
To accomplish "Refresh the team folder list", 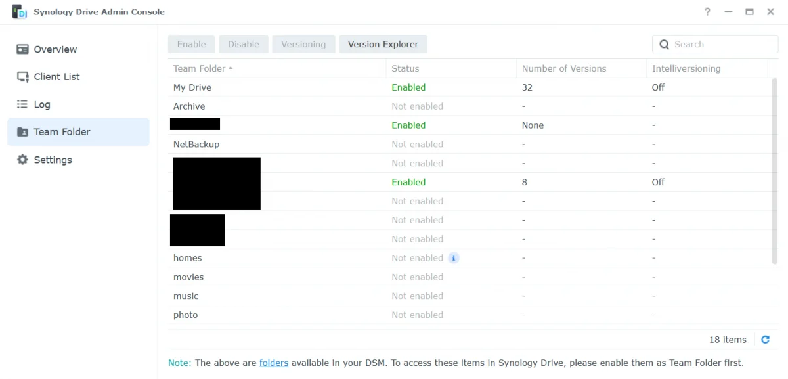I will [x=765, y=339].
